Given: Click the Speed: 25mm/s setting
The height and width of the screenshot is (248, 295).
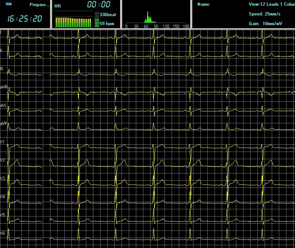Looking at the screenshot, I should click(265, 14).
